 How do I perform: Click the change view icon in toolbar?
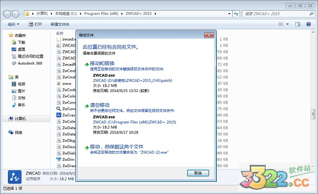click(x=281, y=24)
